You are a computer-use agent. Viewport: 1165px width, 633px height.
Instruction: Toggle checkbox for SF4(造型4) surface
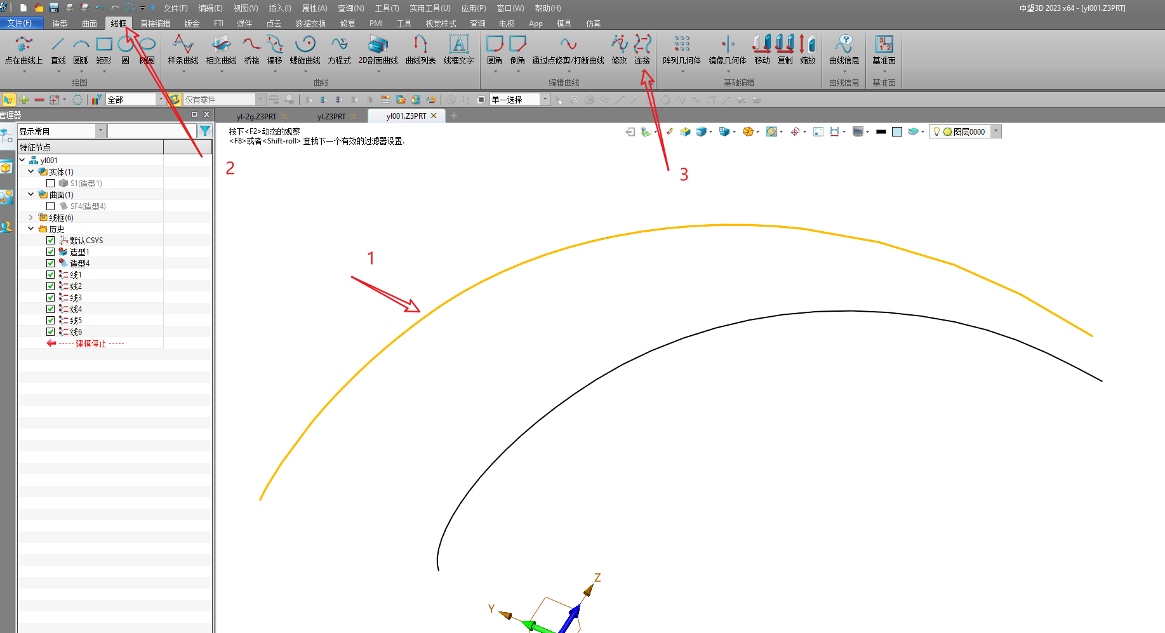(51, 206)
